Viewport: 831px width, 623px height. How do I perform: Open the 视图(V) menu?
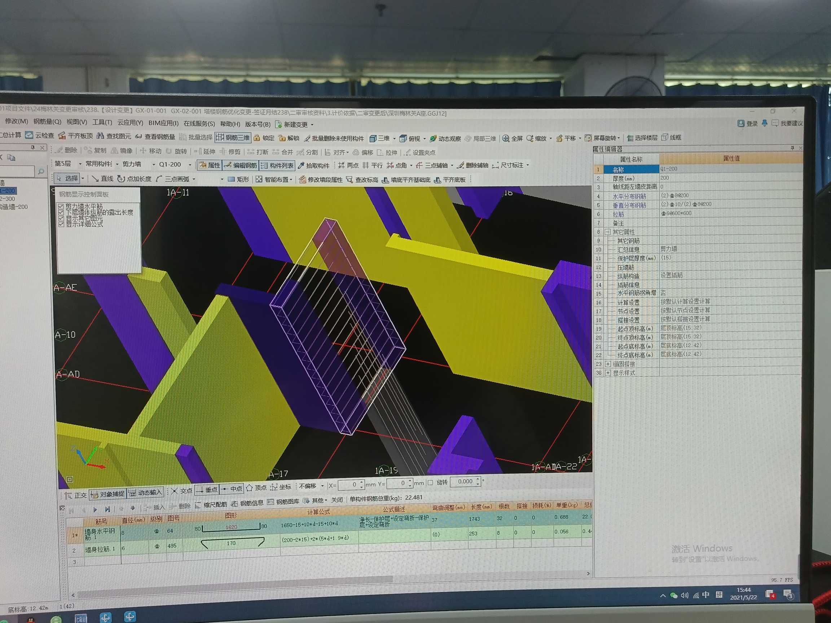click(x=76, y=122)
